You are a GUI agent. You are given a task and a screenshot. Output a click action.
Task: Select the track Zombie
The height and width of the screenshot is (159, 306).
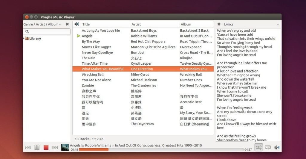pos(88,85)
